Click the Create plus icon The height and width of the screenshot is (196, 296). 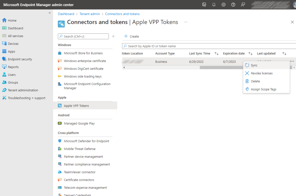[126, 36]
